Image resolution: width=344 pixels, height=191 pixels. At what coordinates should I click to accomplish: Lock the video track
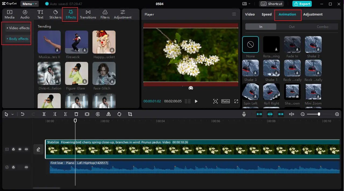pyautogui.click(x=13, y=149)
